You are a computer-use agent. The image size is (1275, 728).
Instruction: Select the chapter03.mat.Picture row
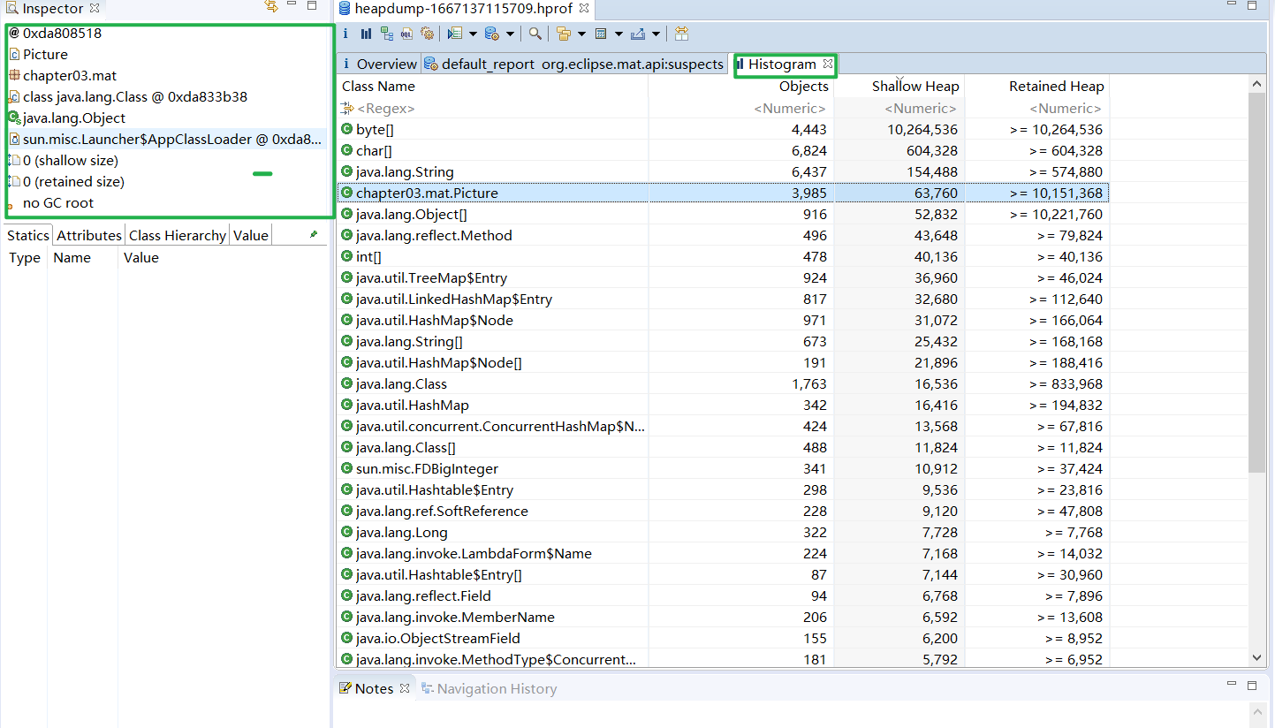click(x=723, y=193)
